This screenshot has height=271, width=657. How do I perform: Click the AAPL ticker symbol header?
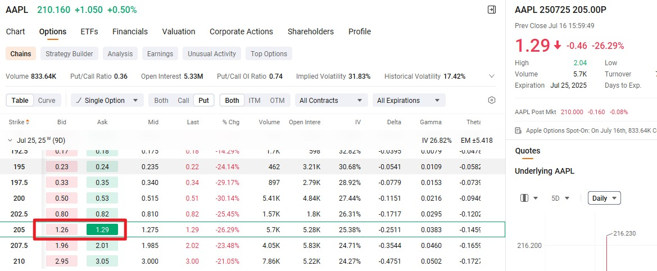(x=17, y=10)
